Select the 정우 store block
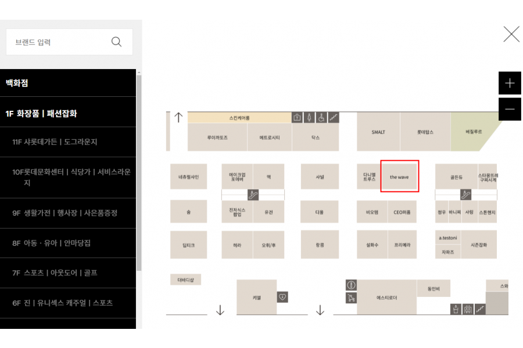The height and width of the screenshot is (348, 523). click(x=442, y=212)
